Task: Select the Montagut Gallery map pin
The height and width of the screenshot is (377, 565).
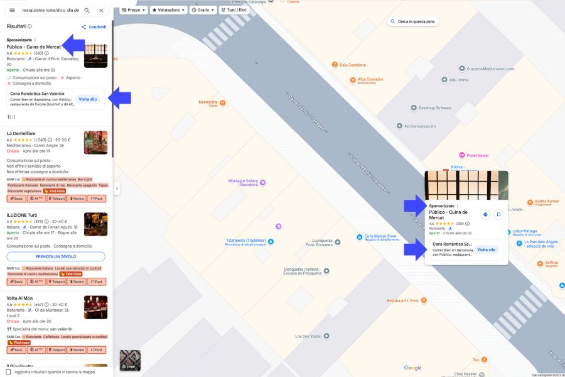Action: [263, 183]
